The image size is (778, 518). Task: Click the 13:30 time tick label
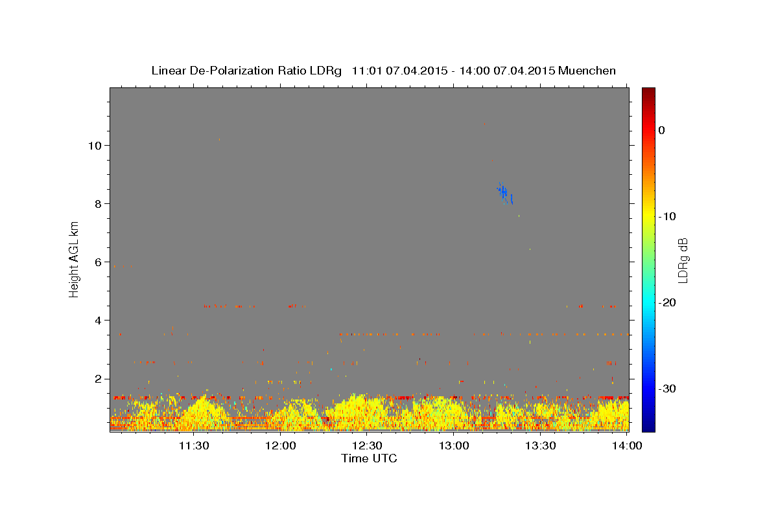tap(541, 445)
